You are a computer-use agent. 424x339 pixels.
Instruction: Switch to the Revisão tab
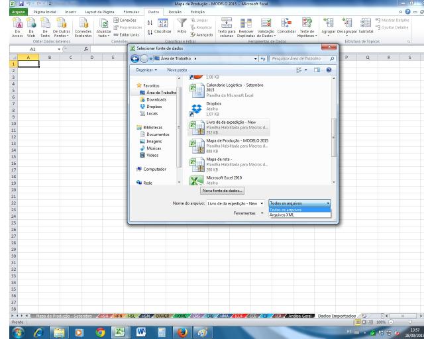[175, 12]
